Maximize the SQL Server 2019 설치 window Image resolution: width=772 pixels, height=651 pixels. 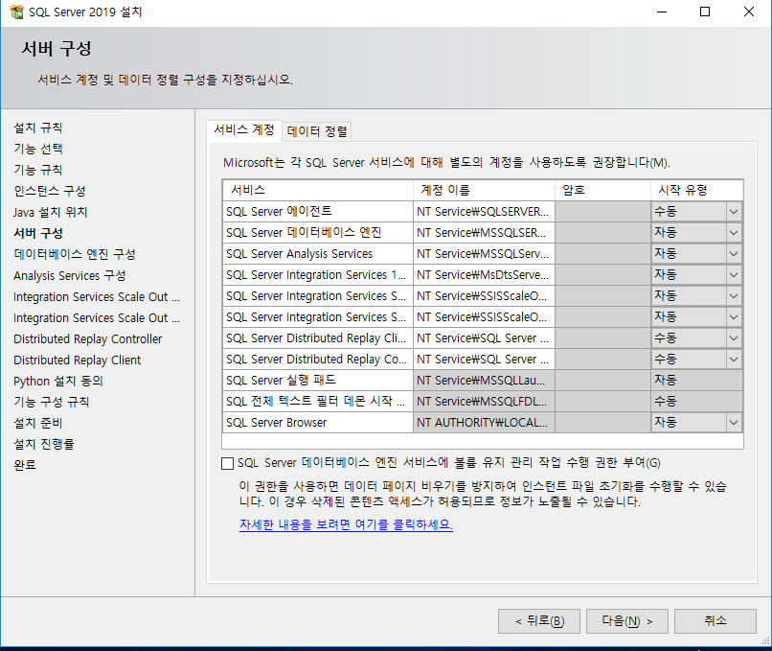pyautogui.click(x=705, y=12)
